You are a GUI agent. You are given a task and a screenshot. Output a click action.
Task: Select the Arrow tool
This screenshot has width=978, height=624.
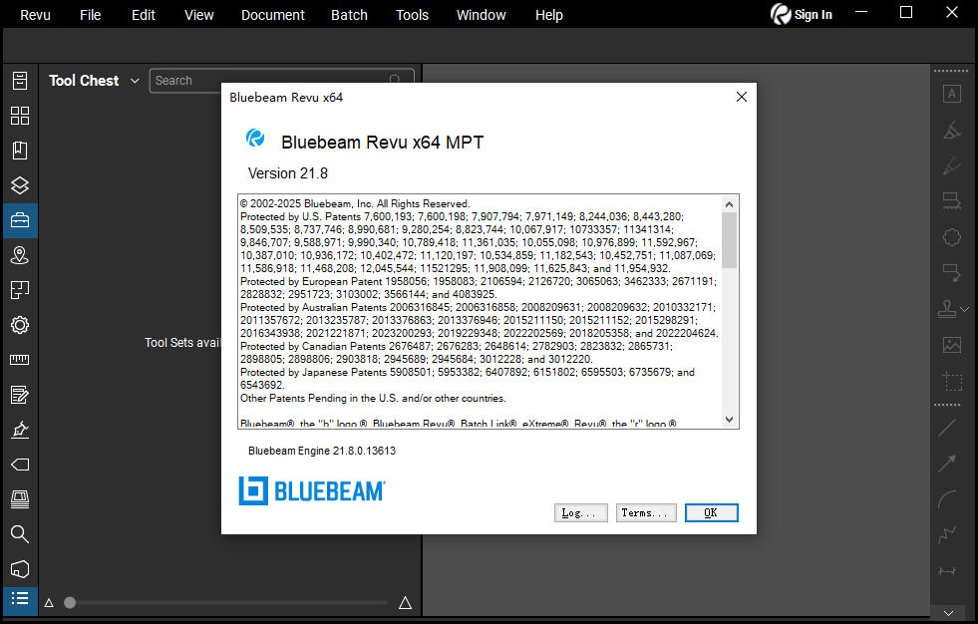click(x=947, y=464)
